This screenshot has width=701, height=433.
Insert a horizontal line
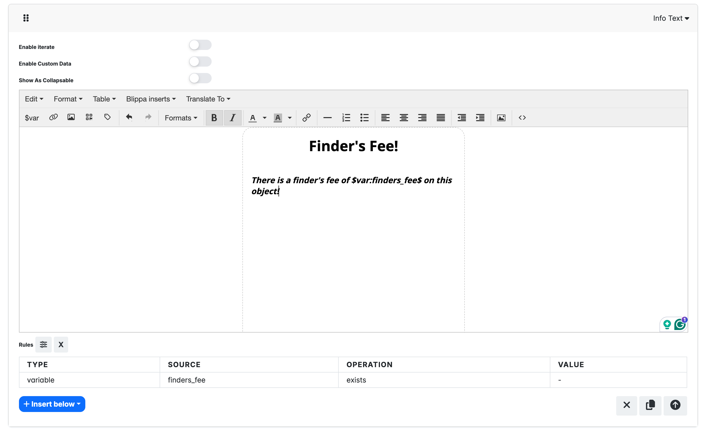pos(327,118)
